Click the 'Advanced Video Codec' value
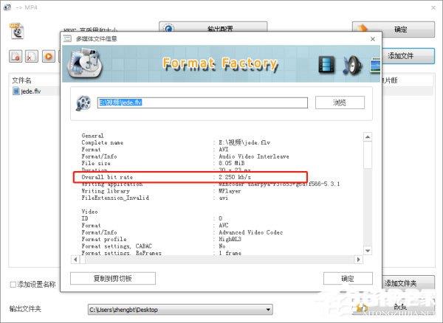Viewport: 443px width, 323px height. (250, 232)
